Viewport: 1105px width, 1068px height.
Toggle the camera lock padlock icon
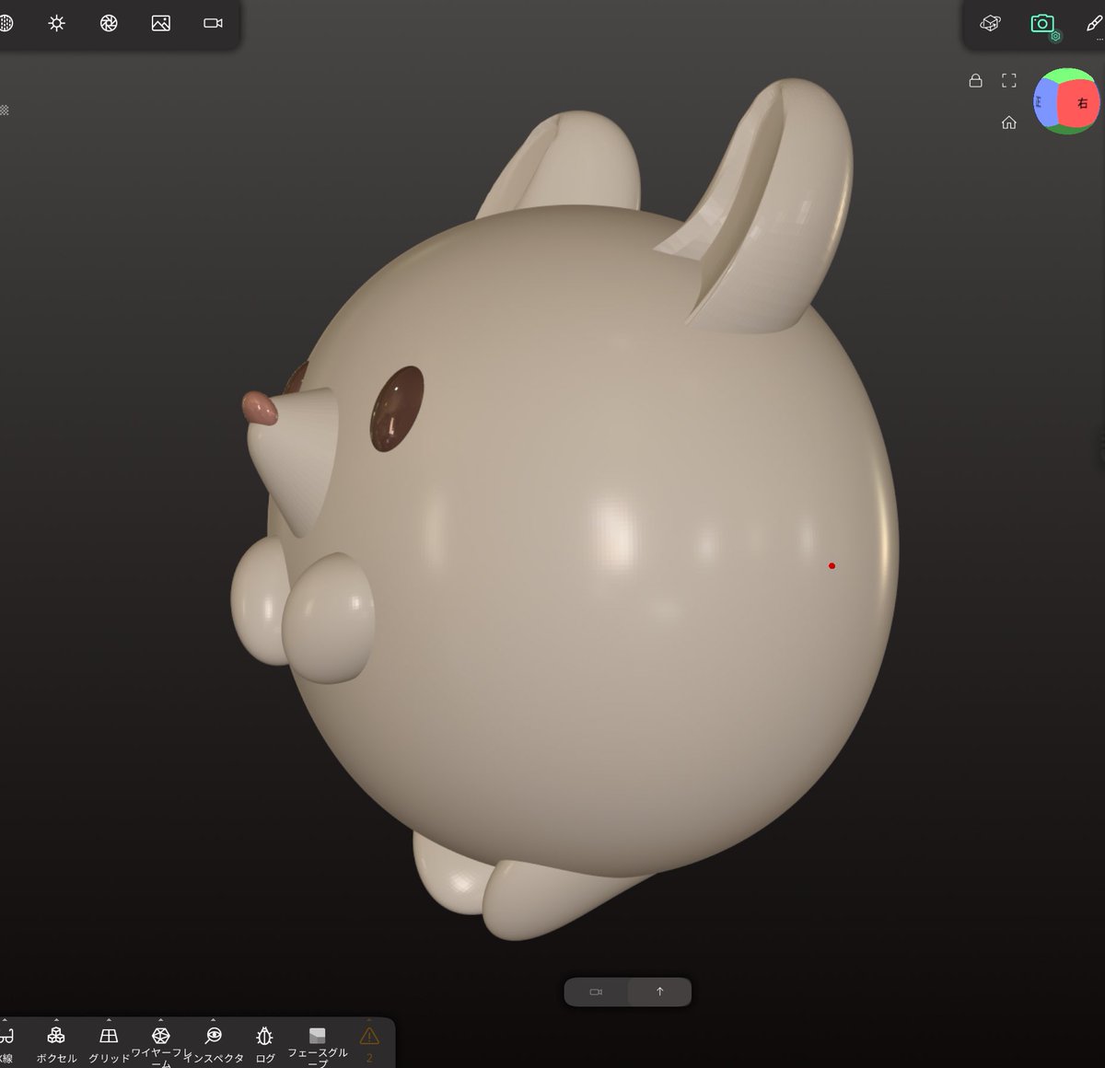click(975, 81)
